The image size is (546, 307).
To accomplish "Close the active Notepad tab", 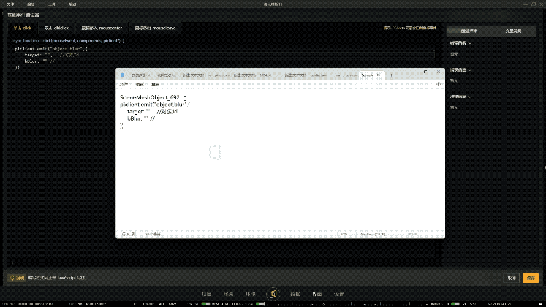I will coord(378,75).
